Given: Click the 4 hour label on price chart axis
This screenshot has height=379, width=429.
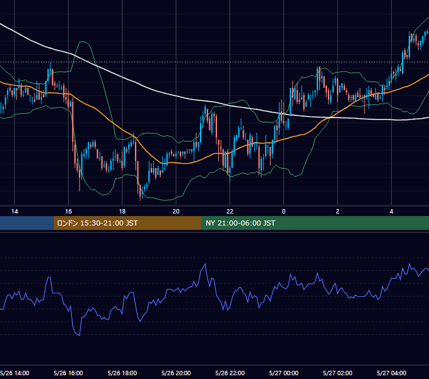Looking at the screenshot, I should (391, 211).
